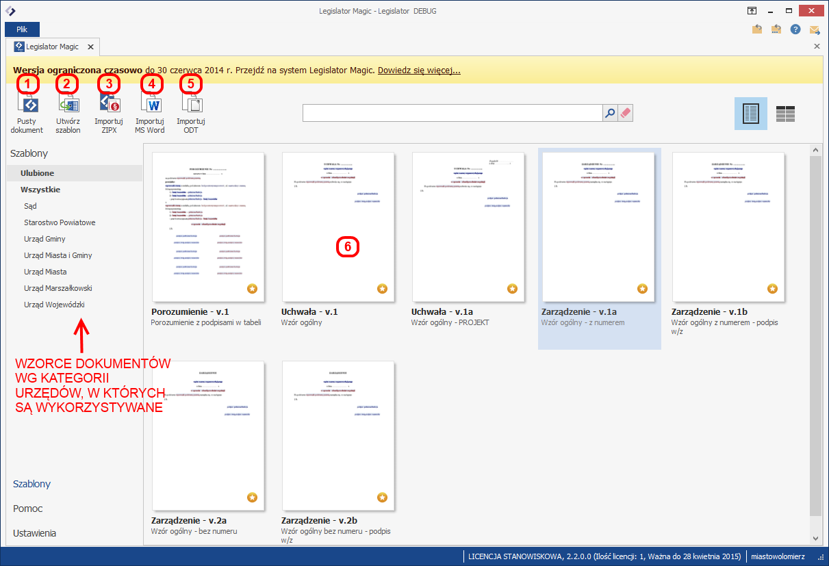This screenshot has height=566, width=829.
Task: Open Zarządzenie - v.2a template thumbnail
Action: [x=208, y=435]
